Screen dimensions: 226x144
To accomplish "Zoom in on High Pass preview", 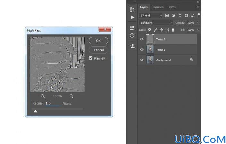I will click(x=71, y=96).
